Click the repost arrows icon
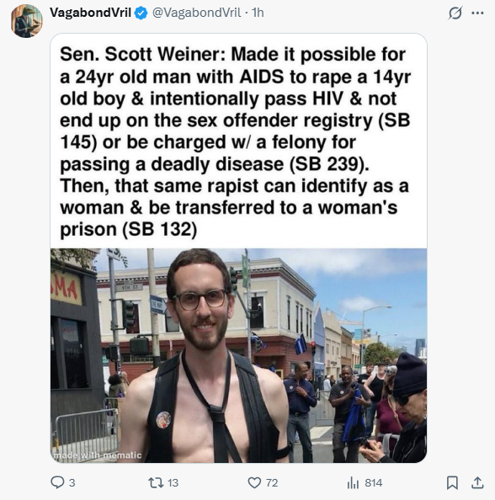The width and height of the screenshot is (495, 500). pyautogui.click(x=156, y=482)
